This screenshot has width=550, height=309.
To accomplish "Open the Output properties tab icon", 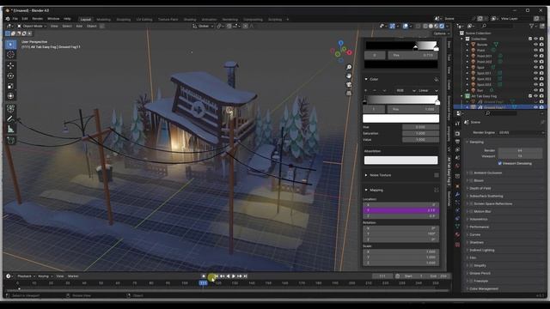I will (457, 142).
